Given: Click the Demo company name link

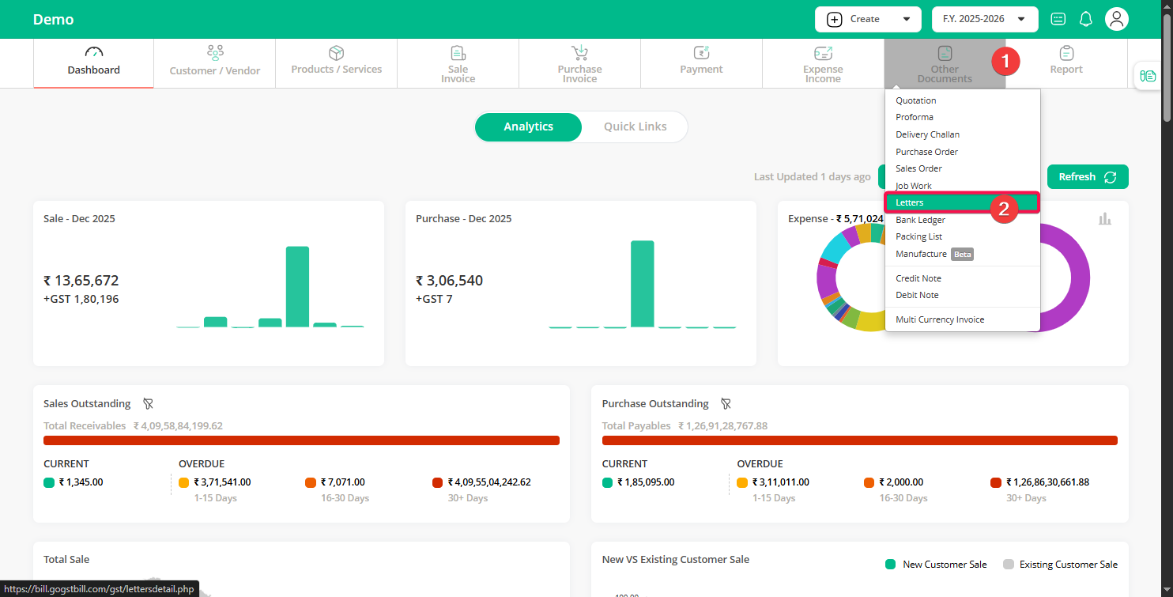Looking at the screenshot, I should [x=53, y=20].
